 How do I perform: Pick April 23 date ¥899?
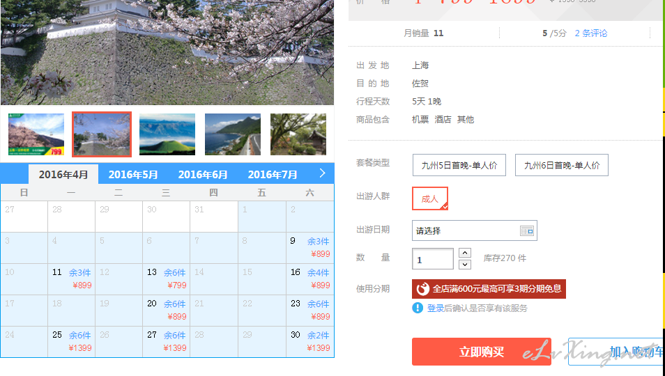tap(310, 311)
